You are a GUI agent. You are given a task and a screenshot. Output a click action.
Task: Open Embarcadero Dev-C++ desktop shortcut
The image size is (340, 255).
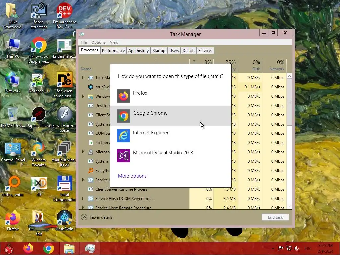click(x=64, y=16)
